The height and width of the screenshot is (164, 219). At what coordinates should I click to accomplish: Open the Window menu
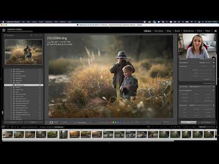pyautogui.click(x=63, y=22)
